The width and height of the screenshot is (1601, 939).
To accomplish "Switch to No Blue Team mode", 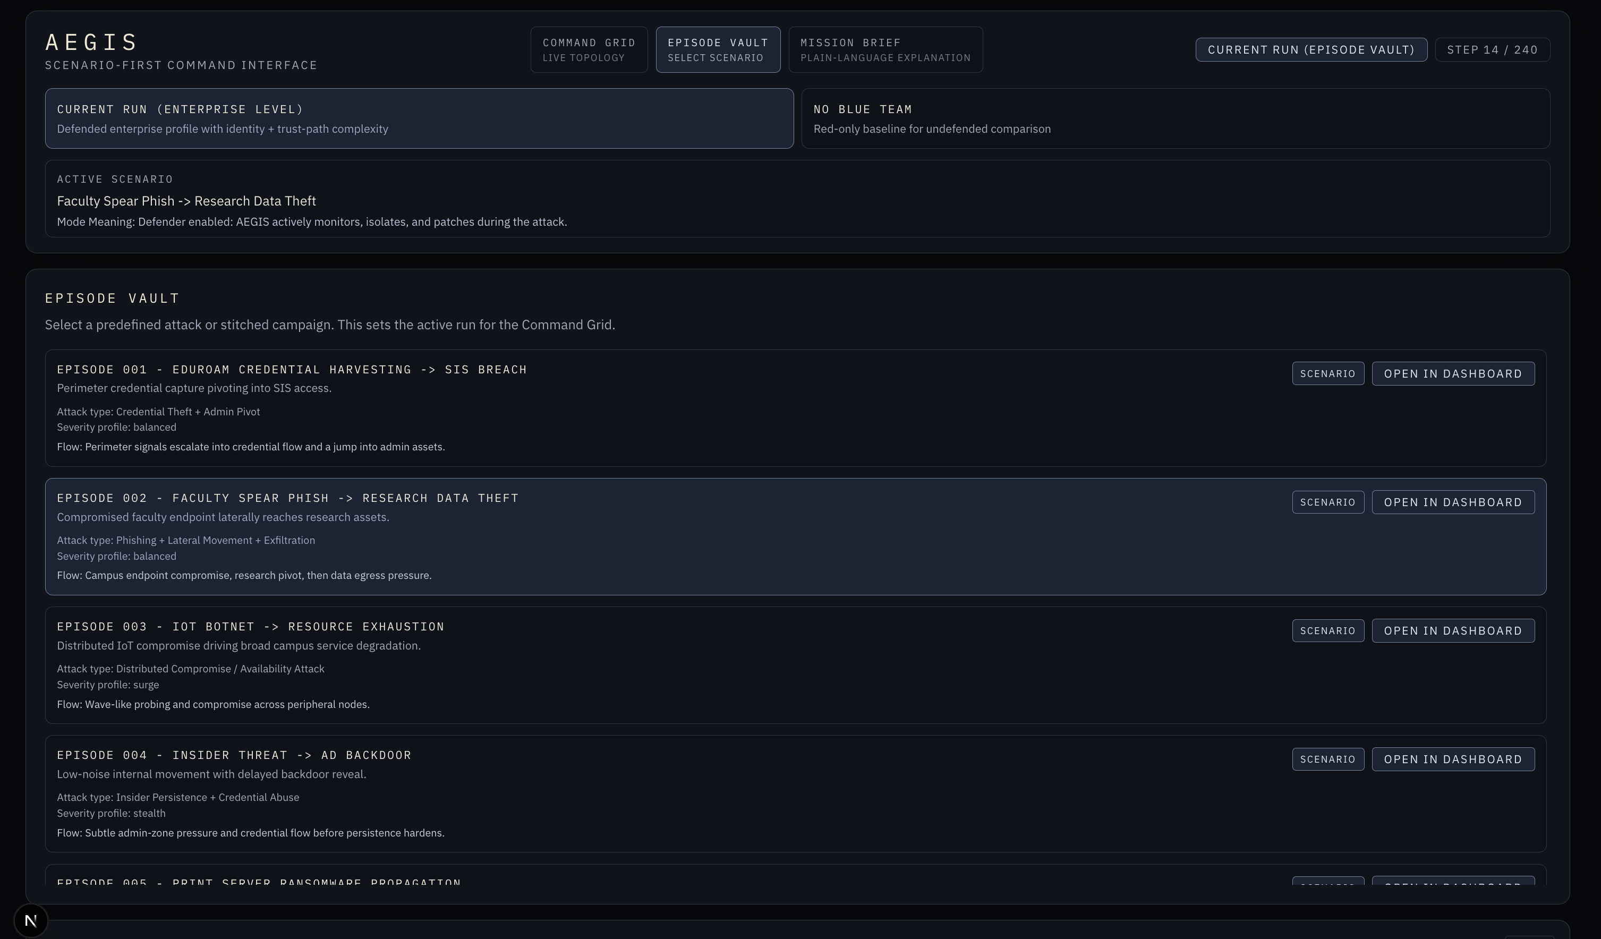I will [1174, 119].
